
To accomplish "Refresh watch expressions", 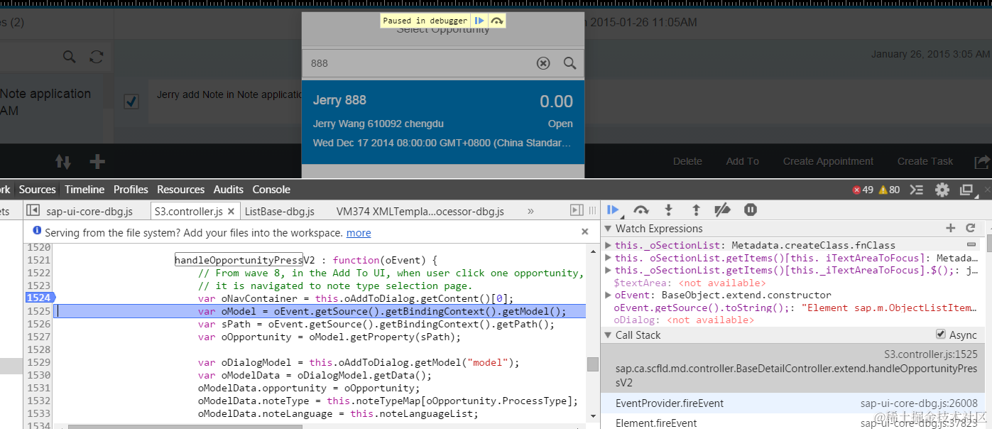I will (x=971, y=228).
